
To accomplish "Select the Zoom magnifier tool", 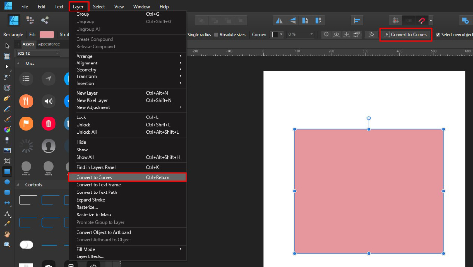I will tap(7, 245).
